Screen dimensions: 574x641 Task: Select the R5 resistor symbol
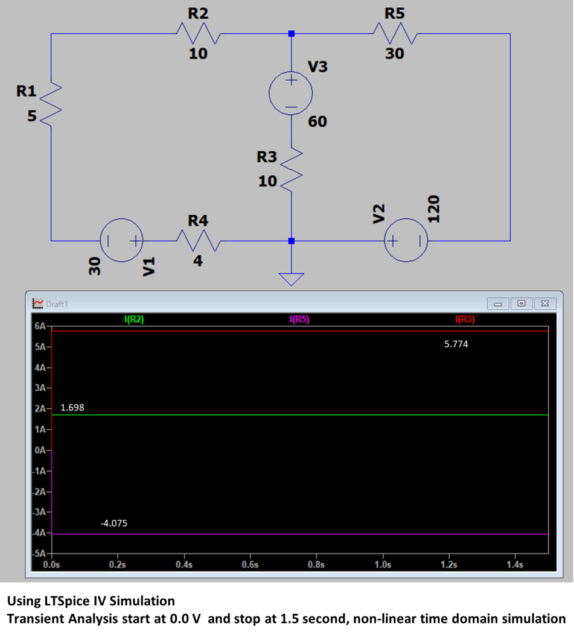(x=395, y=34)
